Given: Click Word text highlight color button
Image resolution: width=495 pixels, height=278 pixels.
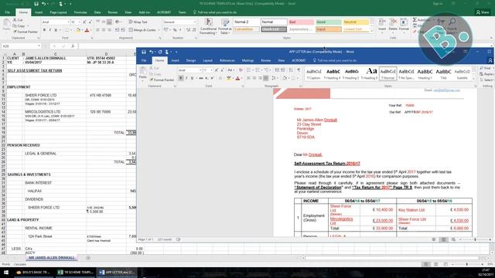Looking at the screenshot, I should click(x=228, y=78).
